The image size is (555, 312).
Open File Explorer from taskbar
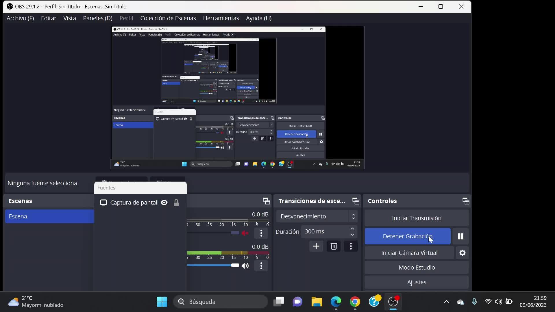[x=317, y=302]
